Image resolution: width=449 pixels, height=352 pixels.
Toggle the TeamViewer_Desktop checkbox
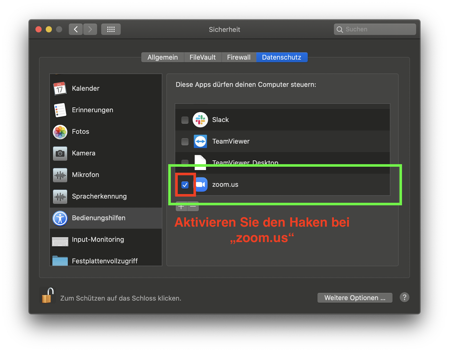pyautogui.click(x=185, y=163)
